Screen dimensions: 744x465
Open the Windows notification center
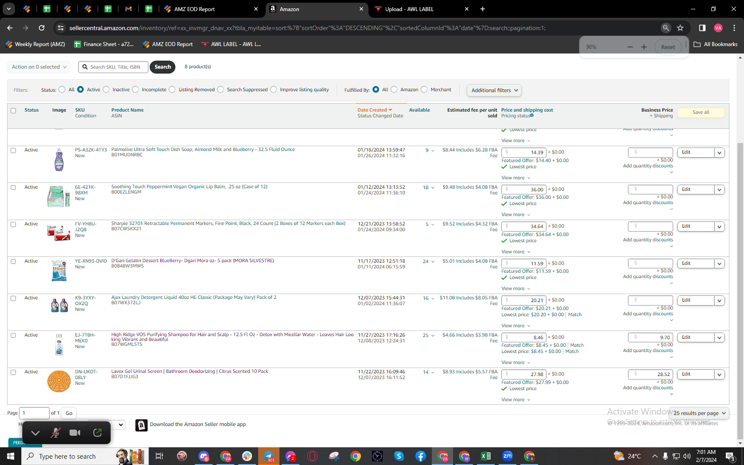(x=731, y=456)
